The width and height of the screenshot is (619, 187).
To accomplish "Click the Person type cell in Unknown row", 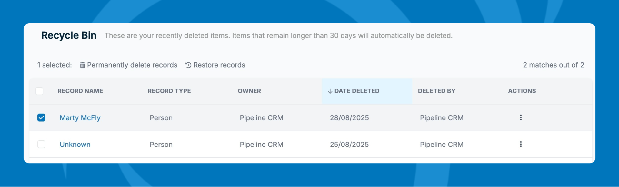I will click(x=161, y=145).
